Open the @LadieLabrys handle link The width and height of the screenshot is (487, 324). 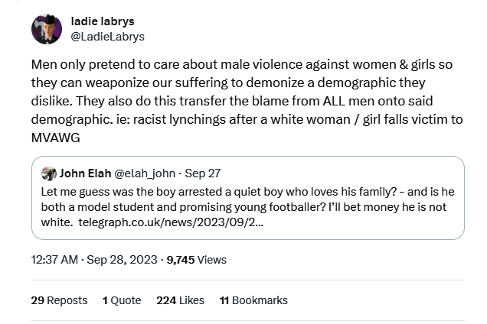[x=107, y=36]
